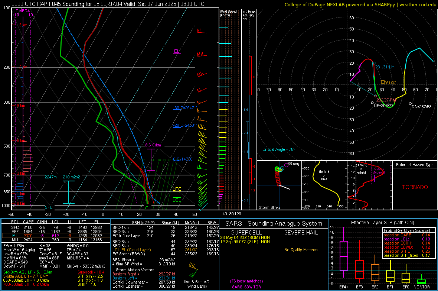438x291 pixels.
Task: Click the '8.6 C/km' lapse rate label
Action: click(x=153, y=145)
